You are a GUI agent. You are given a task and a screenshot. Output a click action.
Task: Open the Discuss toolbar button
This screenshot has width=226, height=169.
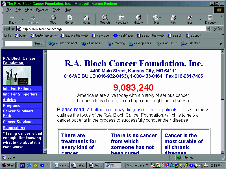[x=210, y=20]
